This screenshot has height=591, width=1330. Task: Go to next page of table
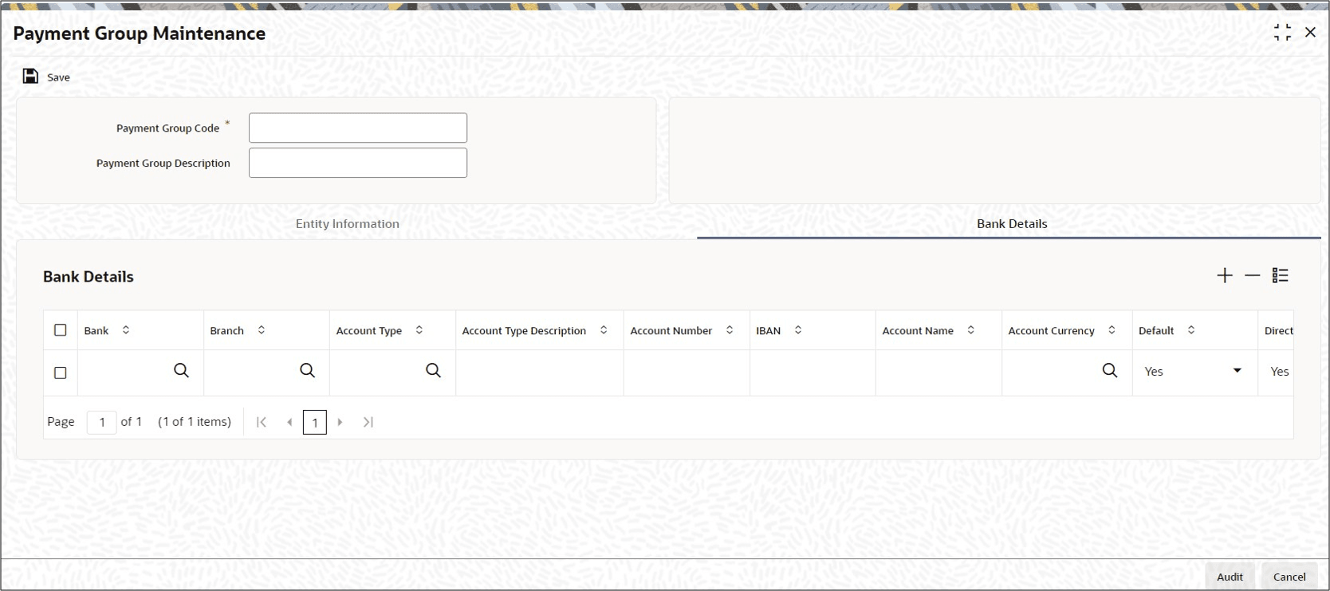(340, 422)
